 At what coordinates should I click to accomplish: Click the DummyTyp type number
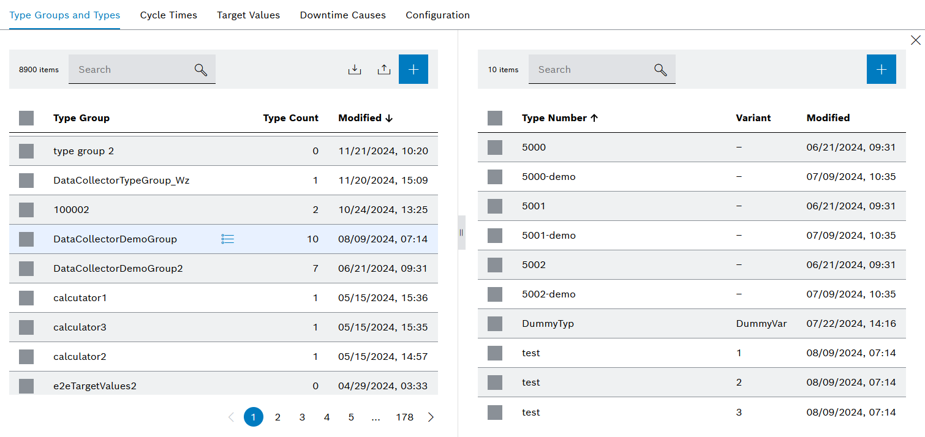548,324
